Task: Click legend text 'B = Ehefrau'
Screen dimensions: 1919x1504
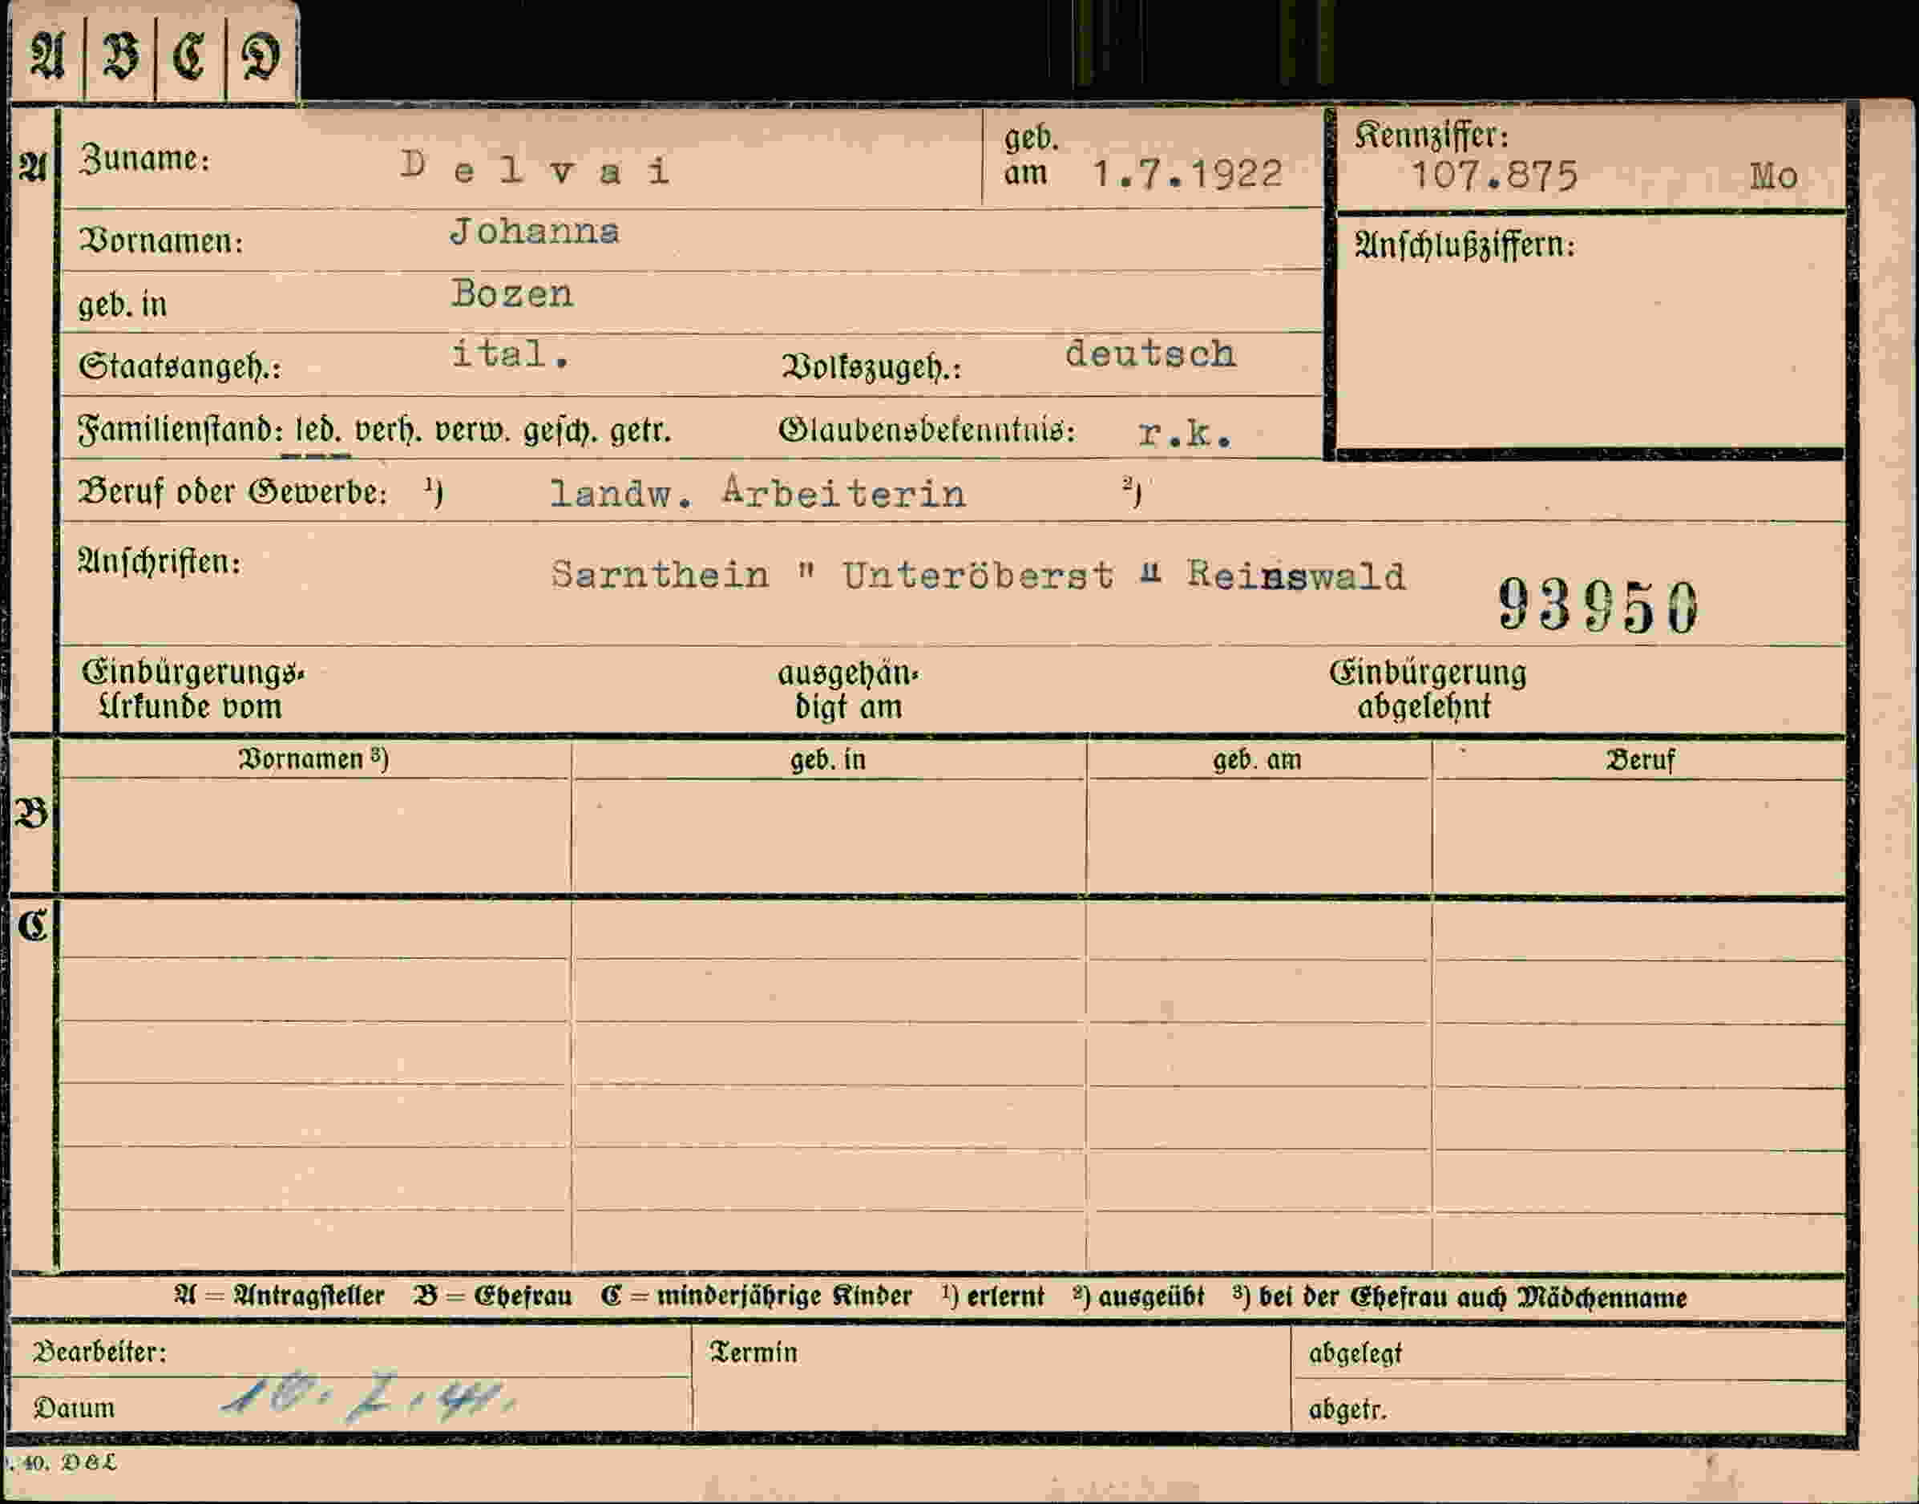Action: pos(492,1296)
